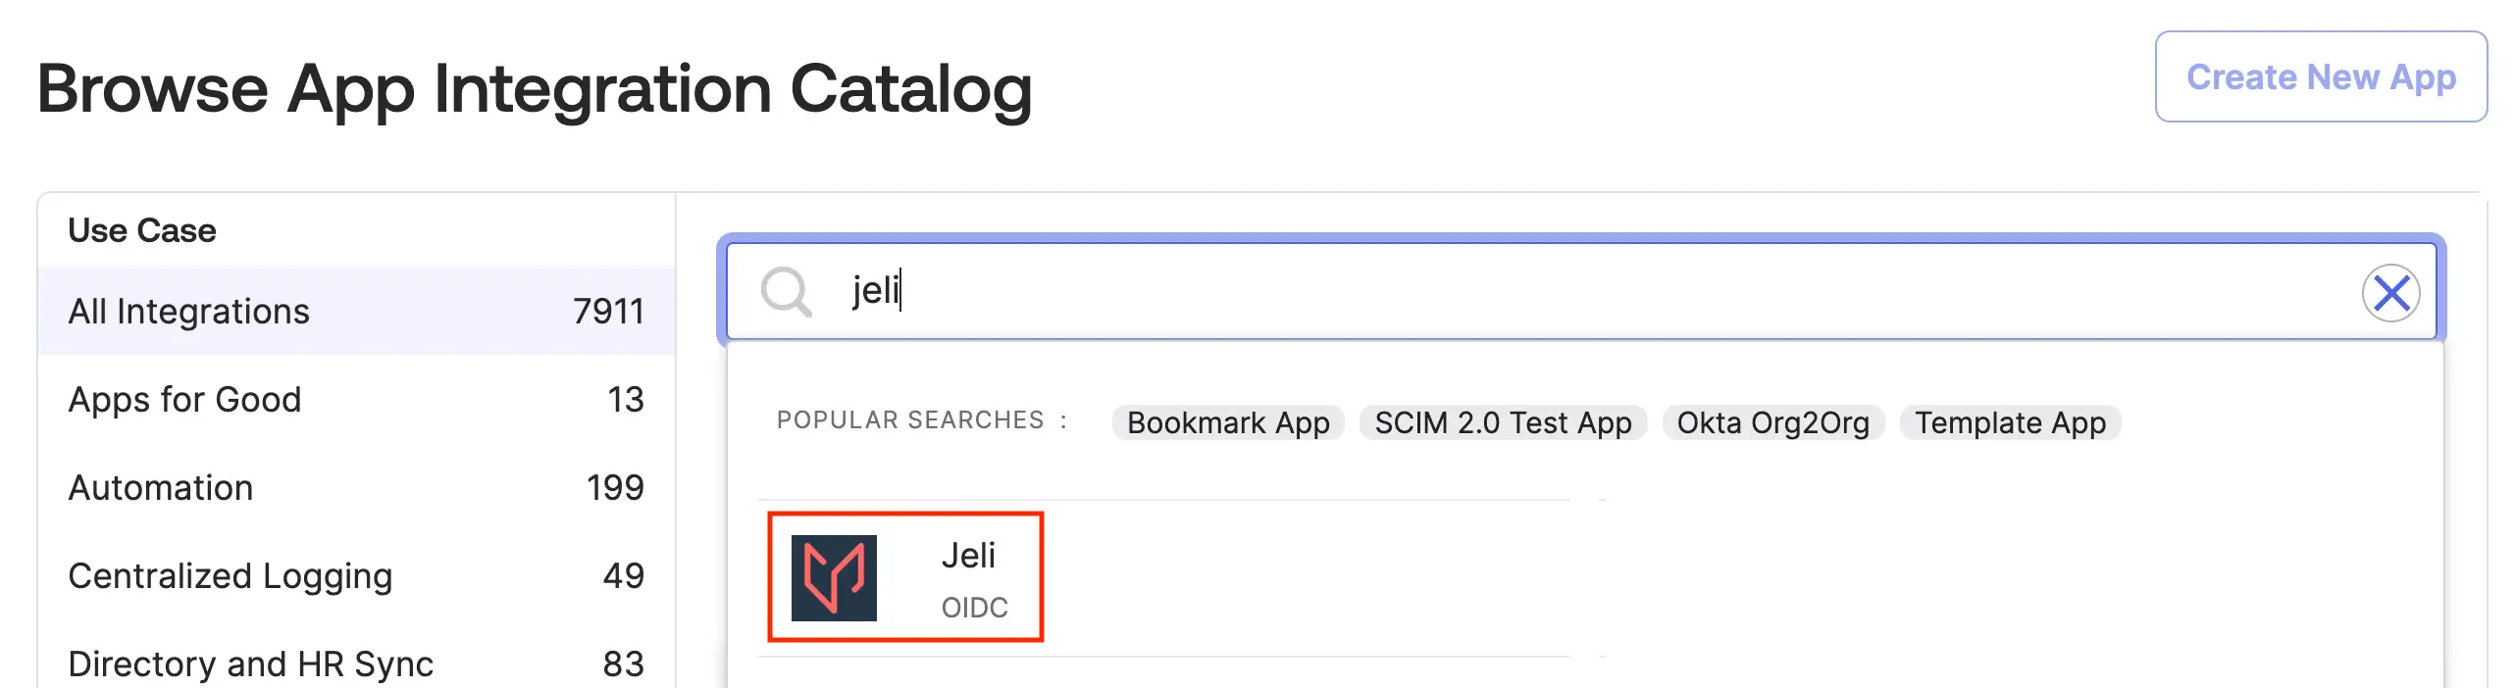
Task: Choose the Centralized Logging category
Action: (230, 576)
